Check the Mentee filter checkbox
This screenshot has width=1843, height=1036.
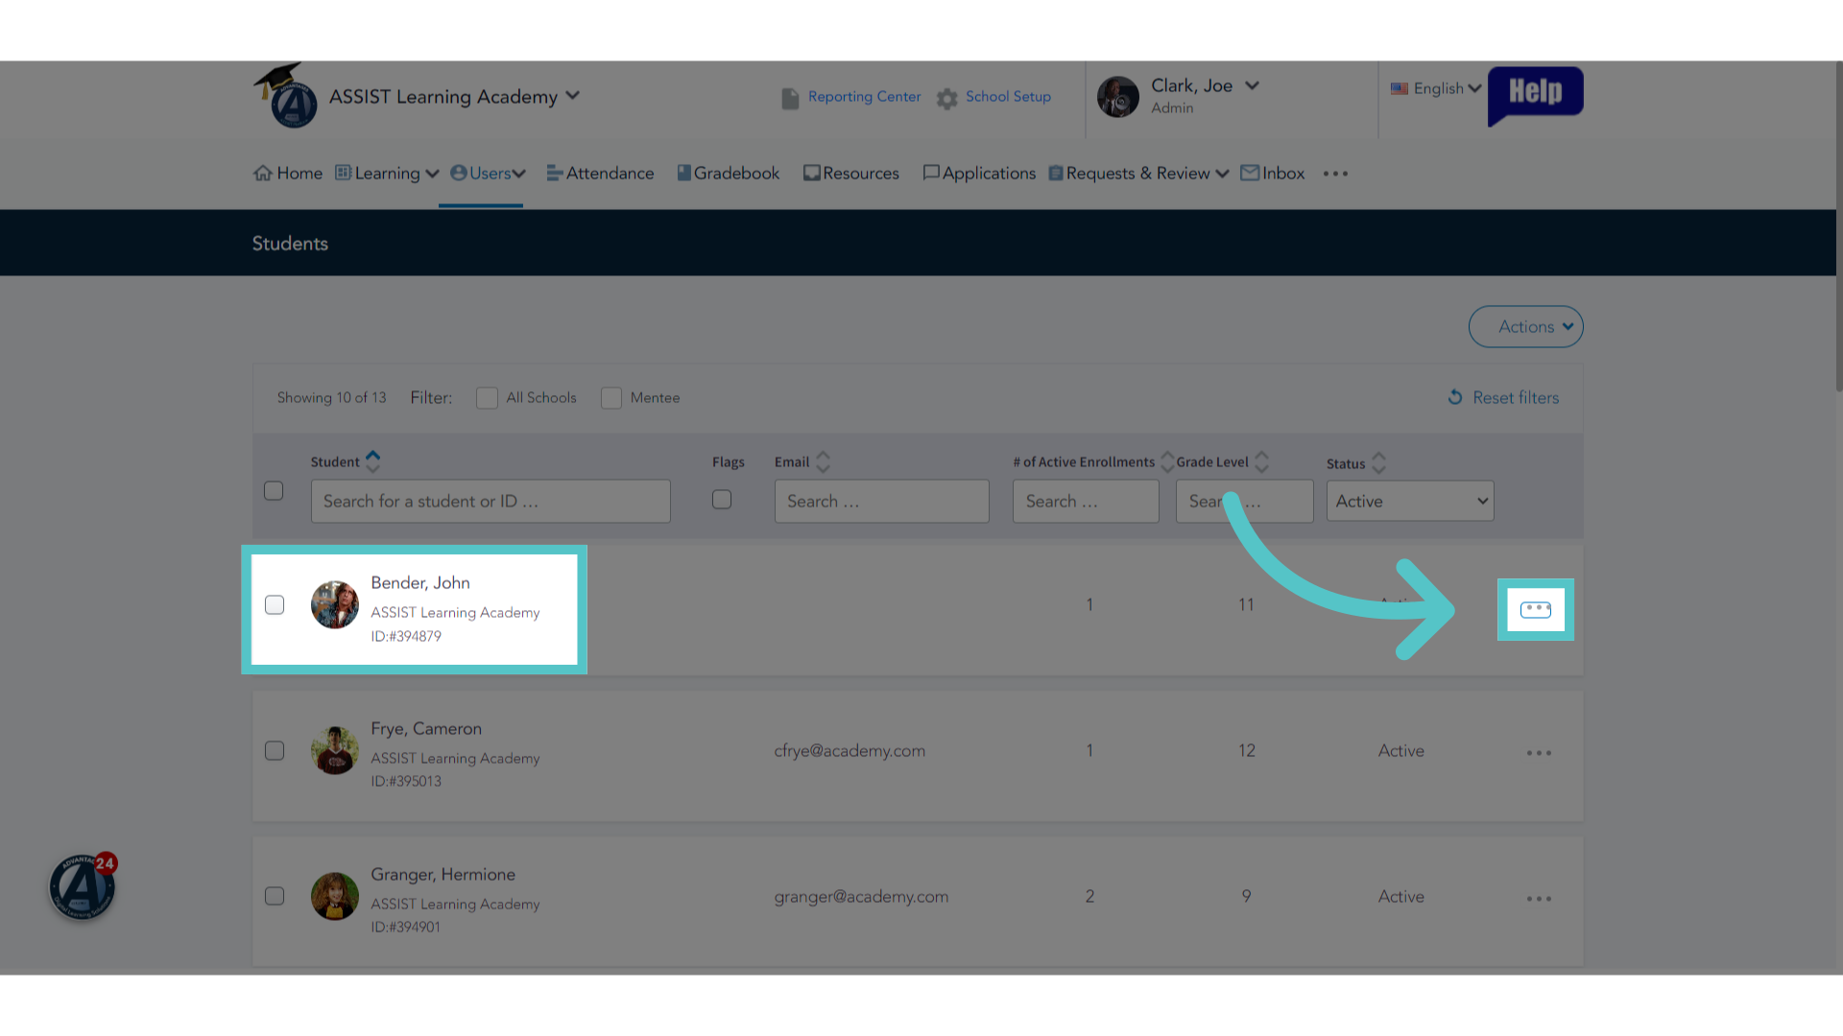click(x=611, y=398)
